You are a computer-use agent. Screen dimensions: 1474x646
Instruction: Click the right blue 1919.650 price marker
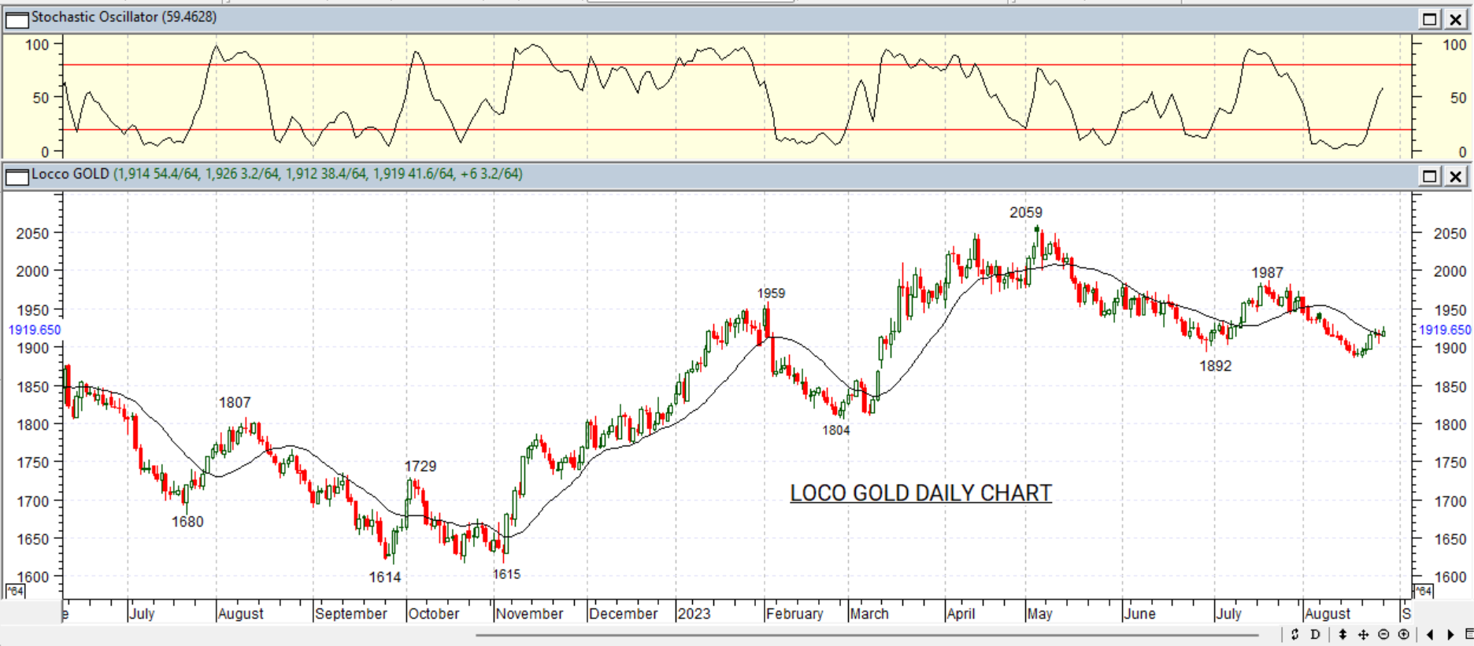[x=1445, y=330]
